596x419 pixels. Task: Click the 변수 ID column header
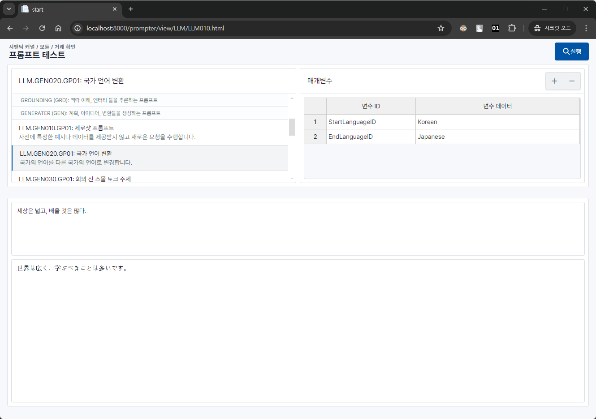pos(371,106)
